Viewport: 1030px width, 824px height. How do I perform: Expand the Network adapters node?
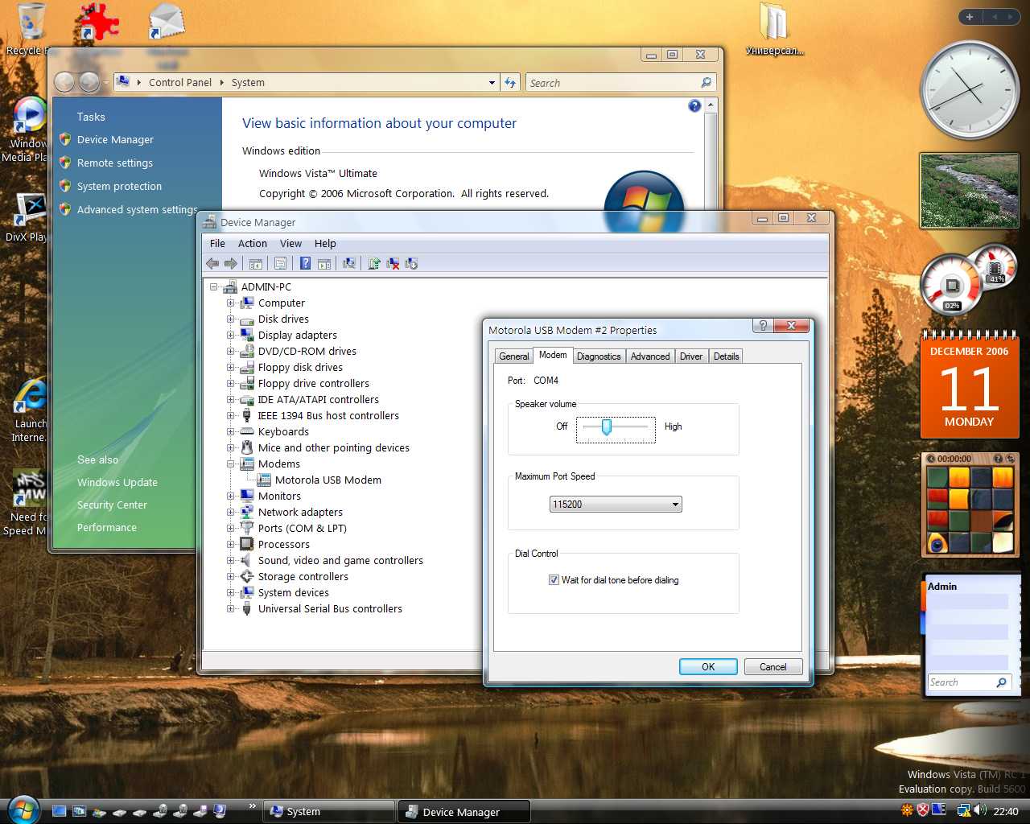[x=231, y=512]
